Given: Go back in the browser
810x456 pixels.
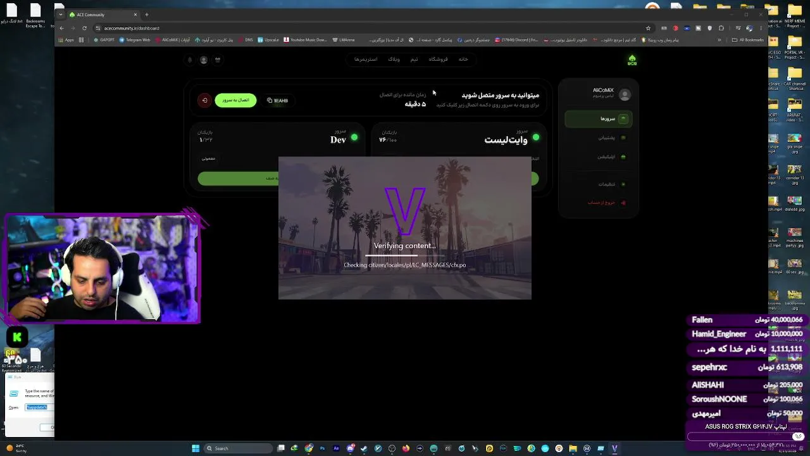Looking at the screenshot, I should coord(61,28).
